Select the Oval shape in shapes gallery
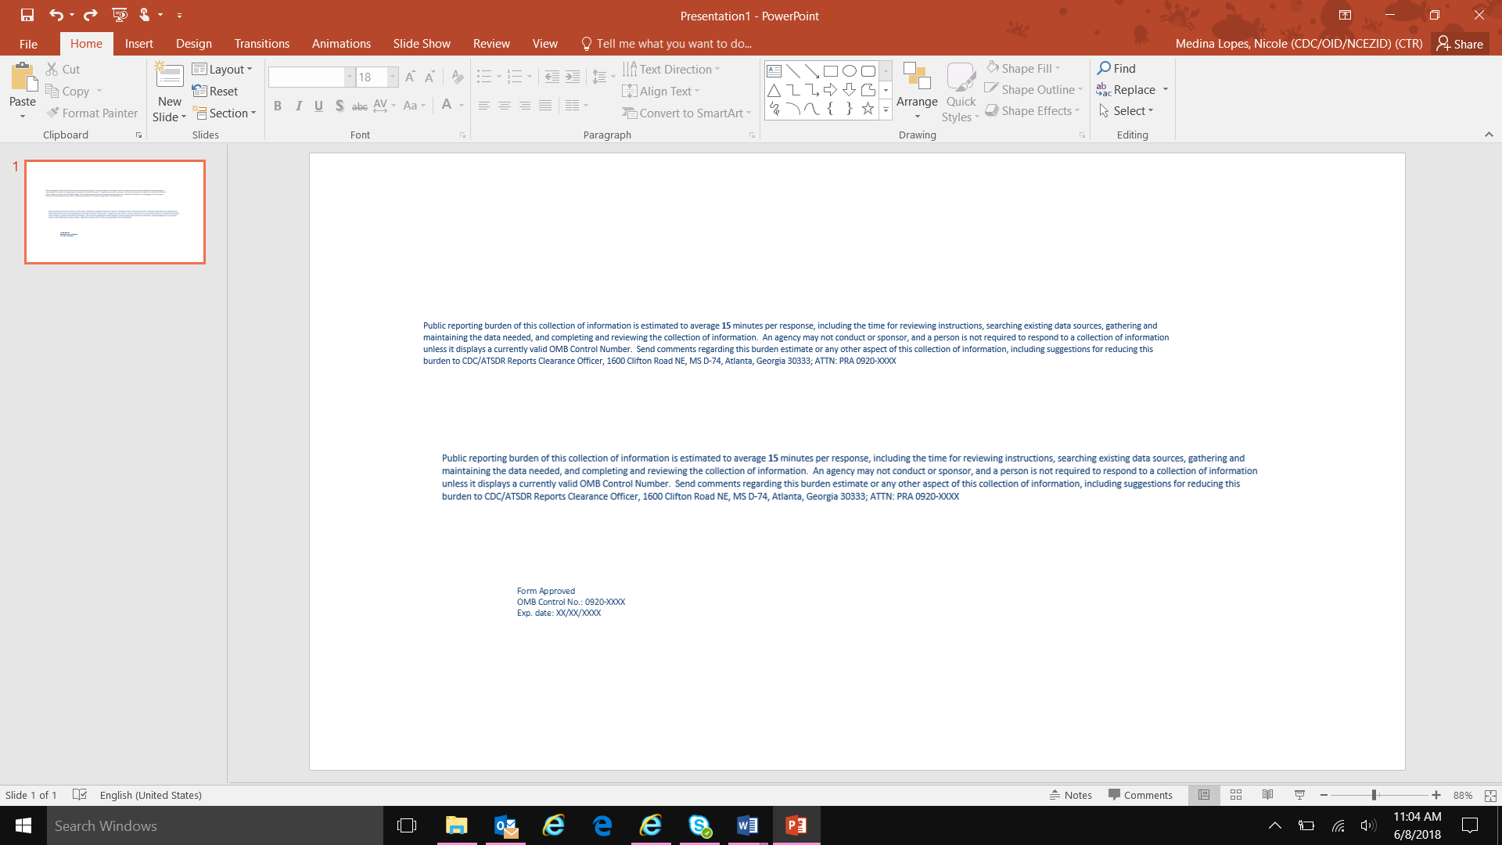This screenshot has width=1502, height=845. point(849,70)
